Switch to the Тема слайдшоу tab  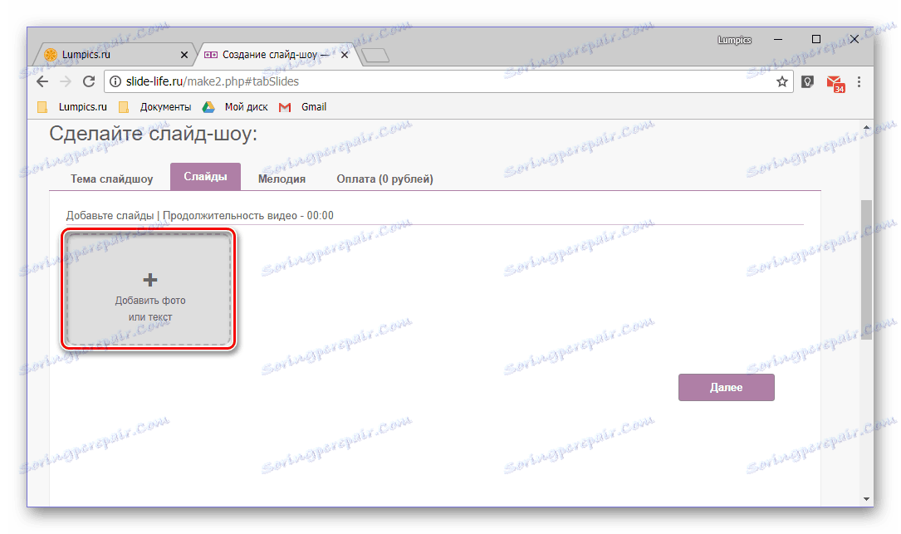[111, 179]
